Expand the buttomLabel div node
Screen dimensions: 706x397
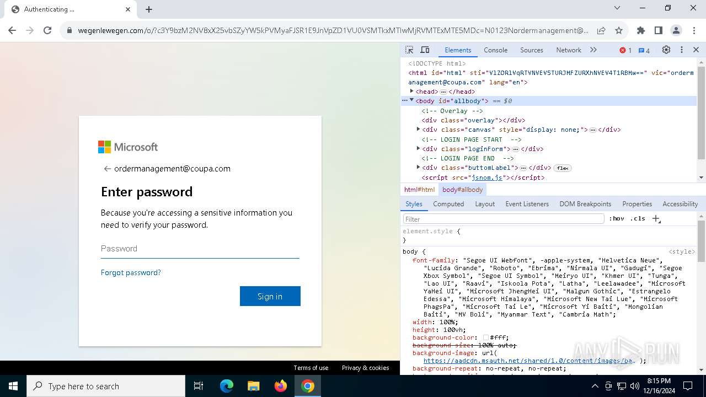pyautogui.click(x=418, y=167)
